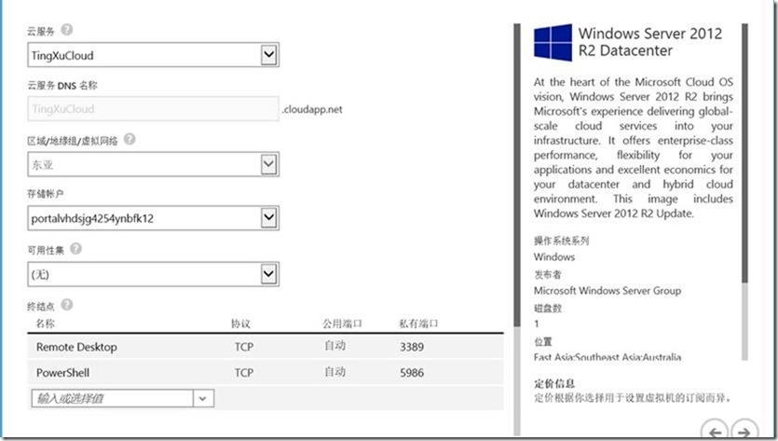This screenshot has height=441, width=778.
Task: Click the disabled DNS name field TingXuCloud
Action: [154, 109]
